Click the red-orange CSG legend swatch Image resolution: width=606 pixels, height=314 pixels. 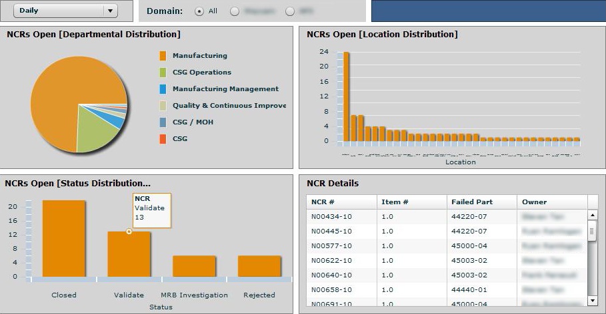pos(163,139)
